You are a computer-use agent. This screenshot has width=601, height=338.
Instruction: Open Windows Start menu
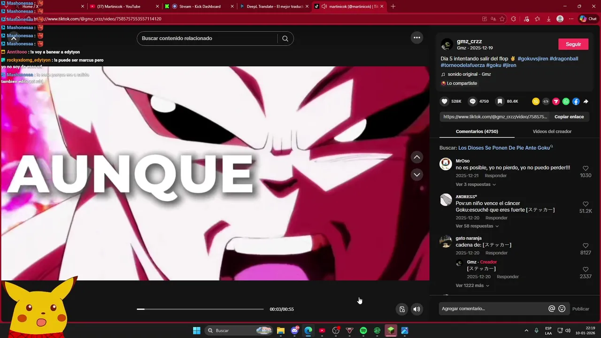197,330
